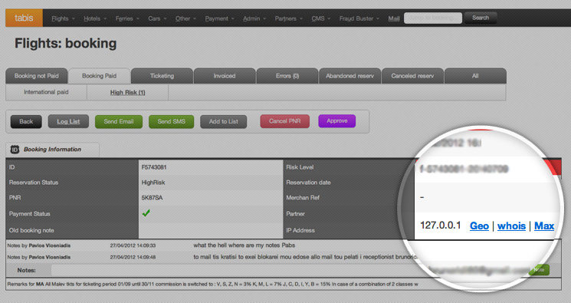The height and width of the screenshot is (303, 571).
Task: Click the green Send Email button
Action: point(119,121)
